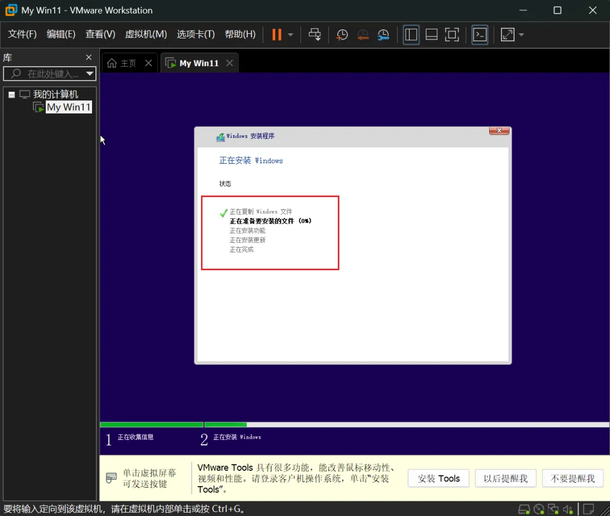
Task: Close the 库 library panel
Action: click(x=89, y=58)
